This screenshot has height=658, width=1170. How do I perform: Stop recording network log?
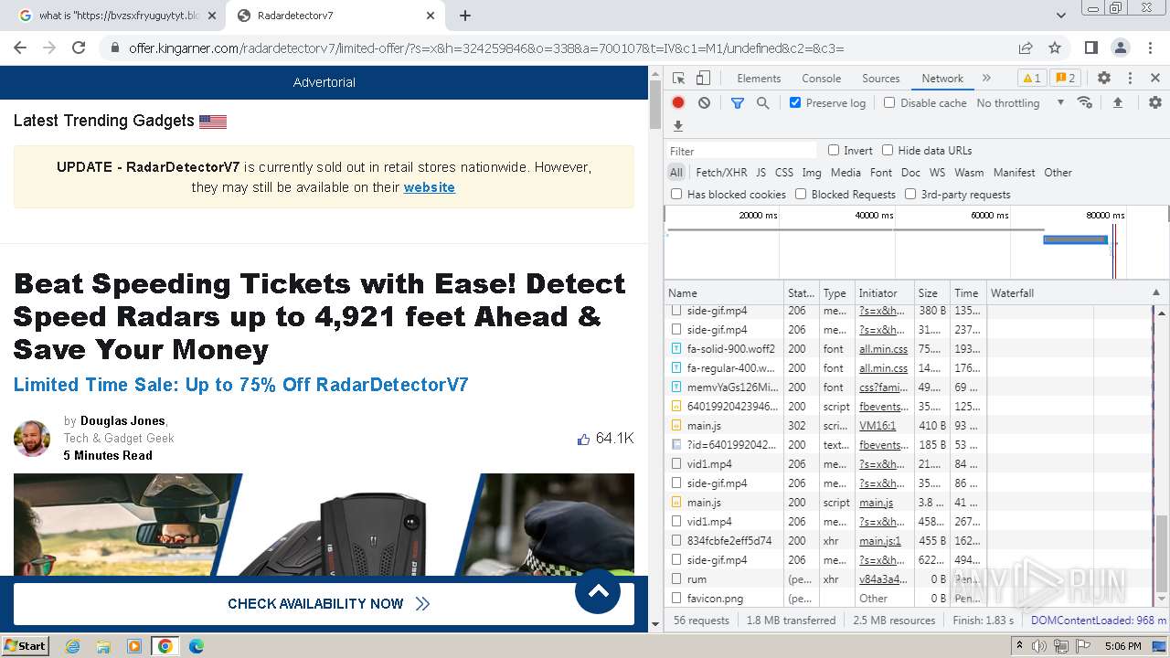click(678, 103)
